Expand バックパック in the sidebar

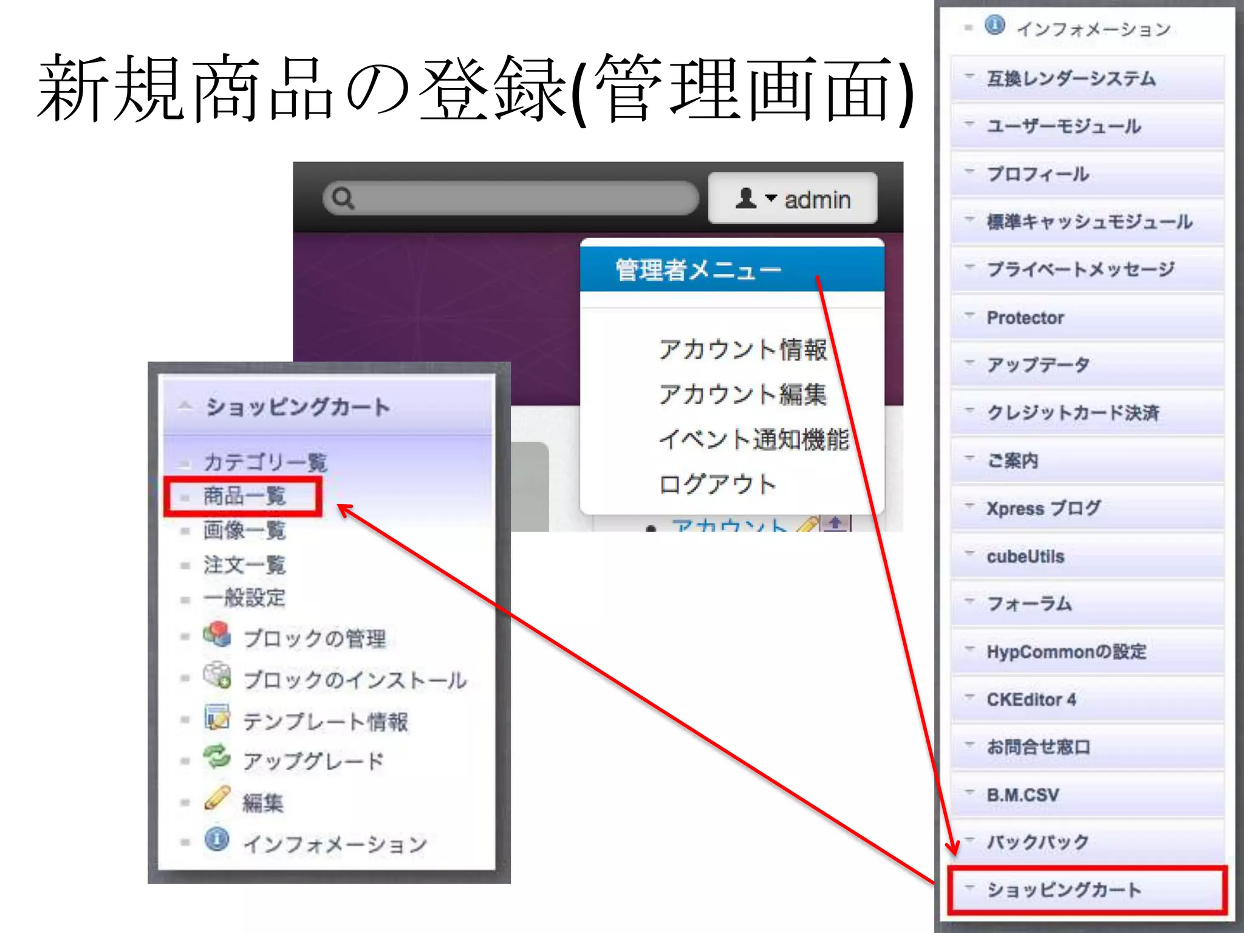pos(1087,842)
